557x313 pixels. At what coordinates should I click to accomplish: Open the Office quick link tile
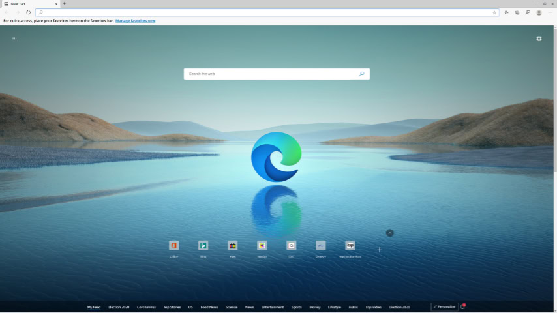(173, 246)
